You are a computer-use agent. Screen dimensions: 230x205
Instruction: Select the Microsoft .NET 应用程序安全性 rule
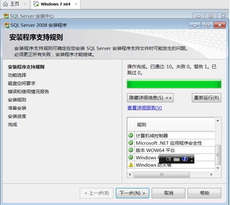(x=171, y=143)
